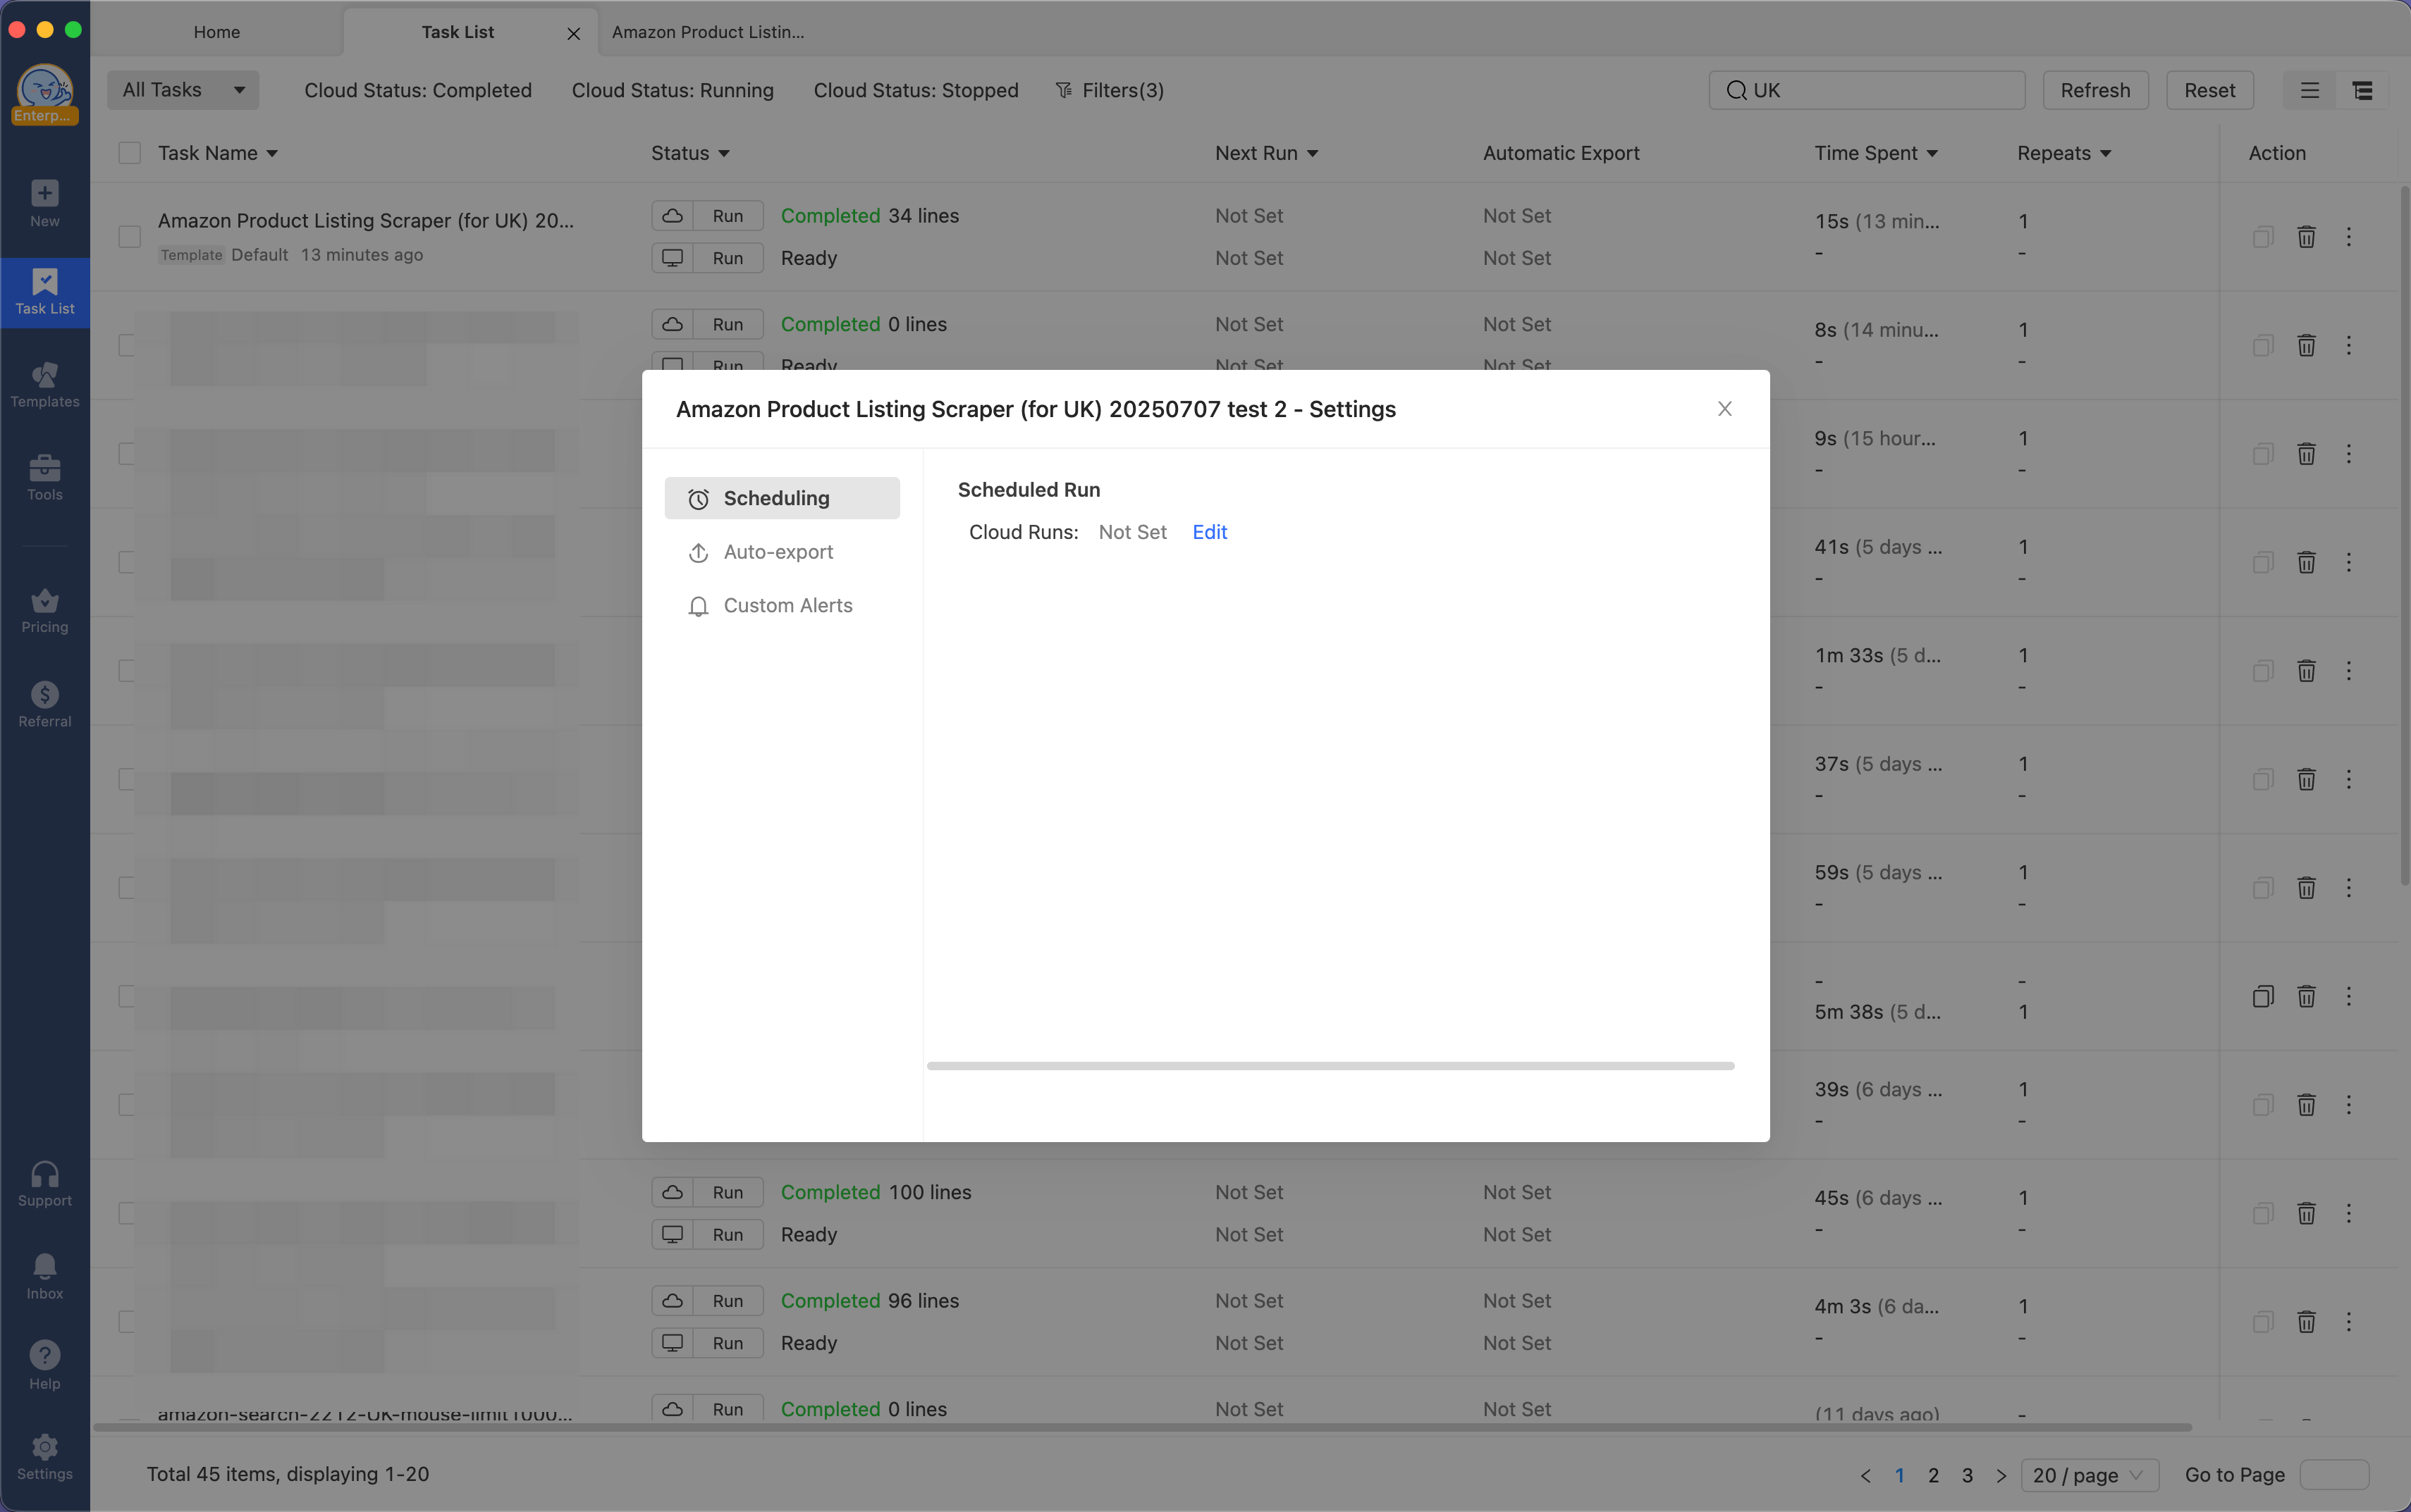Click Edit link for Cloud Runs

1210,532
